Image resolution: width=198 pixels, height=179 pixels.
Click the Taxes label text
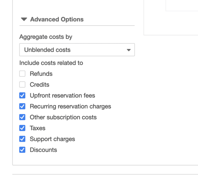[x=37, y=128]
